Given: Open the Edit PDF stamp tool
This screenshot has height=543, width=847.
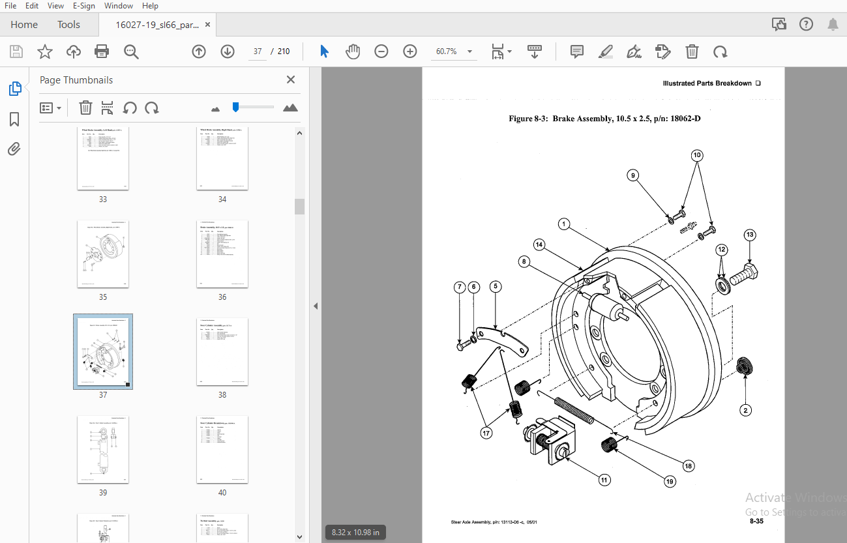Looking at the screenshot, I should [x=663, y=51].
